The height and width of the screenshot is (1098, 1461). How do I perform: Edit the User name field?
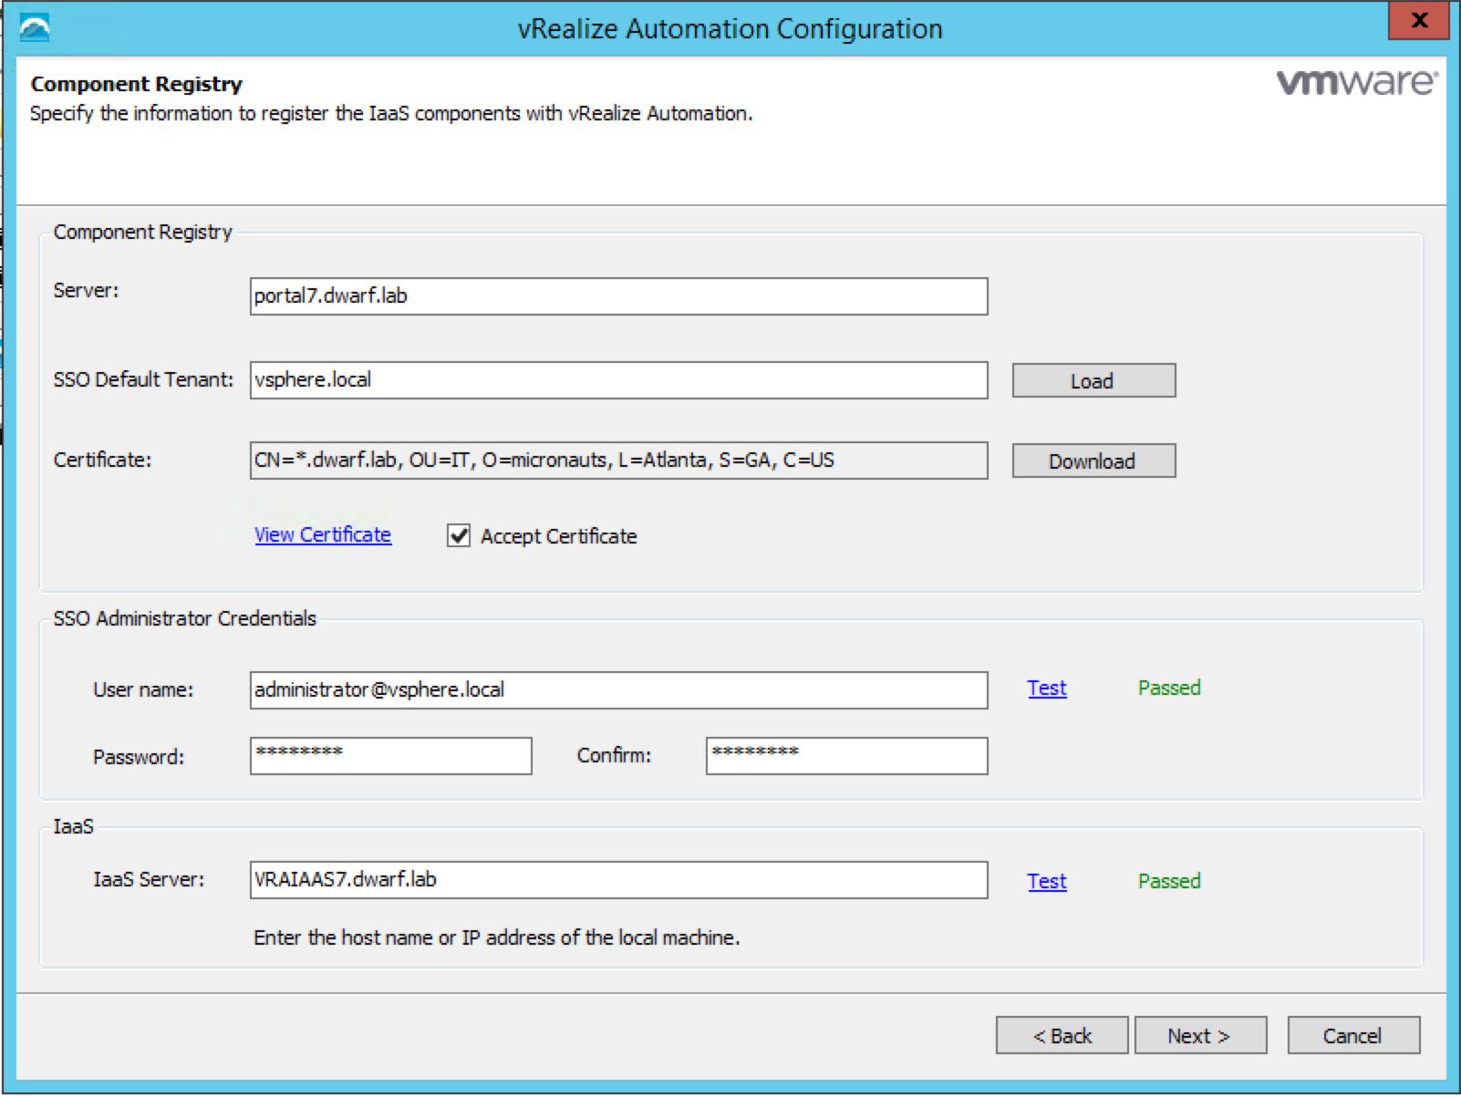[618, 690]
